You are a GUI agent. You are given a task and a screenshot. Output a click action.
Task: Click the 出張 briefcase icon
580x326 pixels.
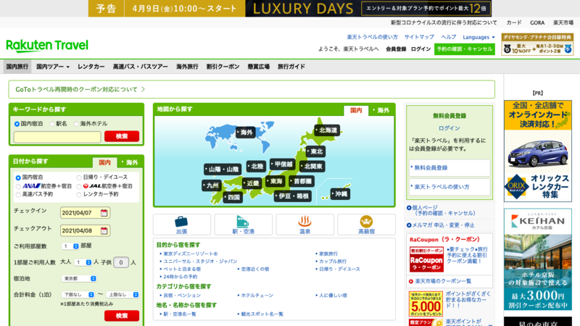(x=181, y=222)
